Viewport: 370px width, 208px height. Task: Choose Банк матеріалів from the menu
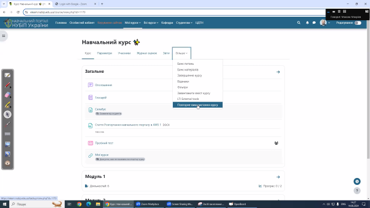(198, 69)
